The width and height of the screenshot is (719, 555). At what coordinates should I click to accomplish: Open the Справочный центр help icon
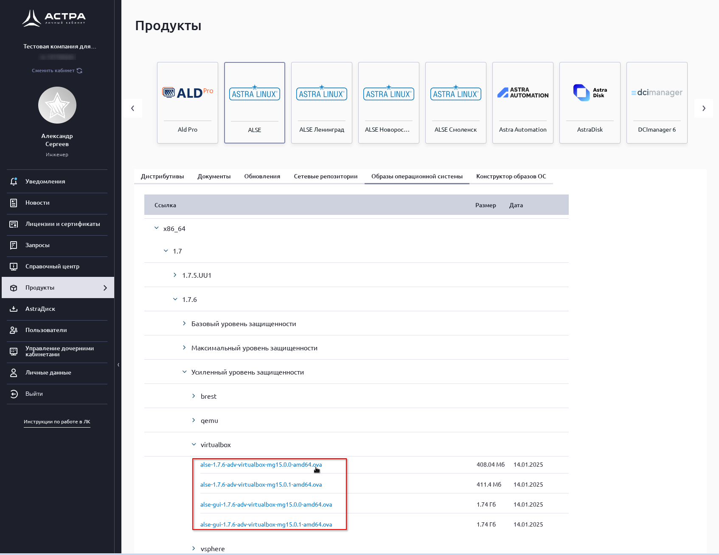point(14,267)
